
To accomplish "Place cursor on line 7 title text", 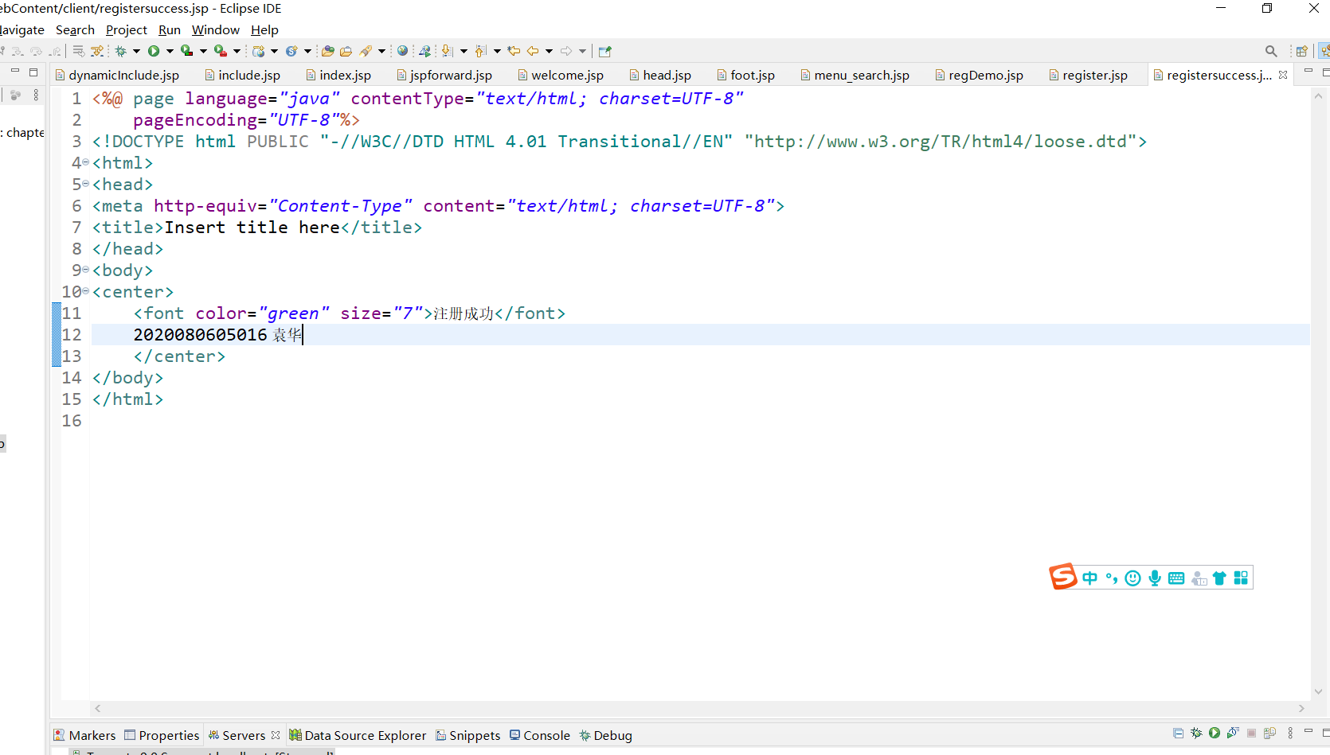I will click(x=252, y=227).
